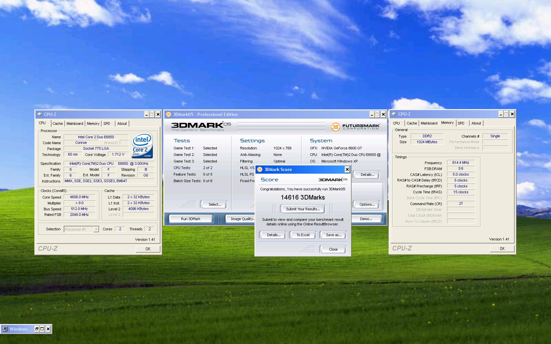Click Run 3DMark button
Viewport: 551px width, 344px height.
[x=191, y=219]
